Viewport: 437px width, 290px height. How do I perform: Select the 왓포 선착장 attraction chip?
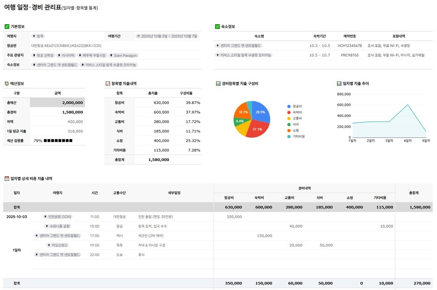point(43,55)
